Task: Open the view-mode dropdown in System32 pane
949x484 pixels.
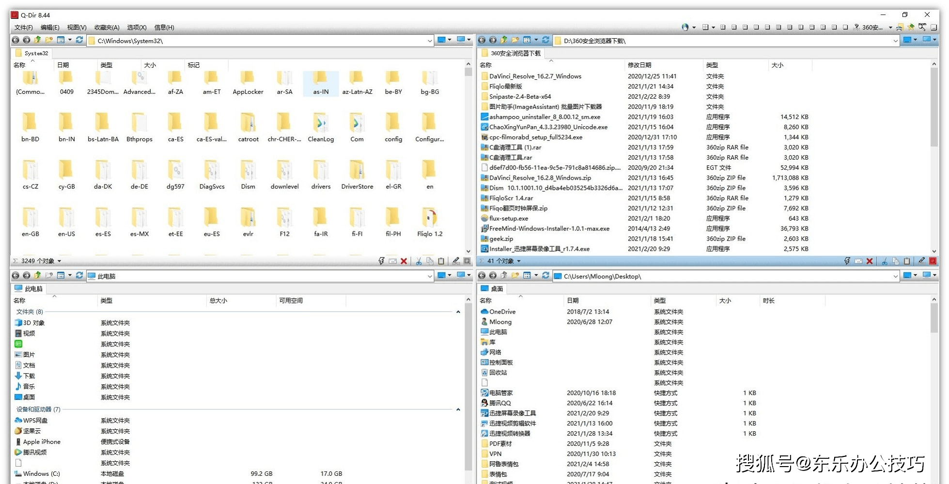Action: tap(70, 40)
